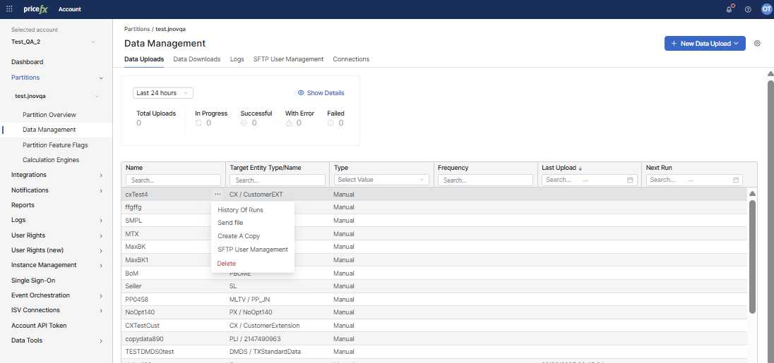
Task: Open the Last 24 hours dropdown
Action: (x=163, y=93)
